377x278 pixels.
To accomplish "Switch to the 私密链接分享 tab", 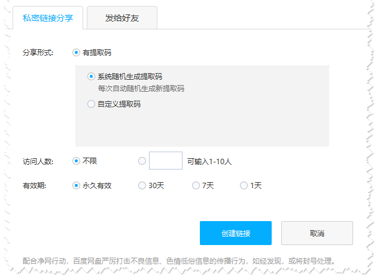I will pyautogui.click(x=48, y=18).
